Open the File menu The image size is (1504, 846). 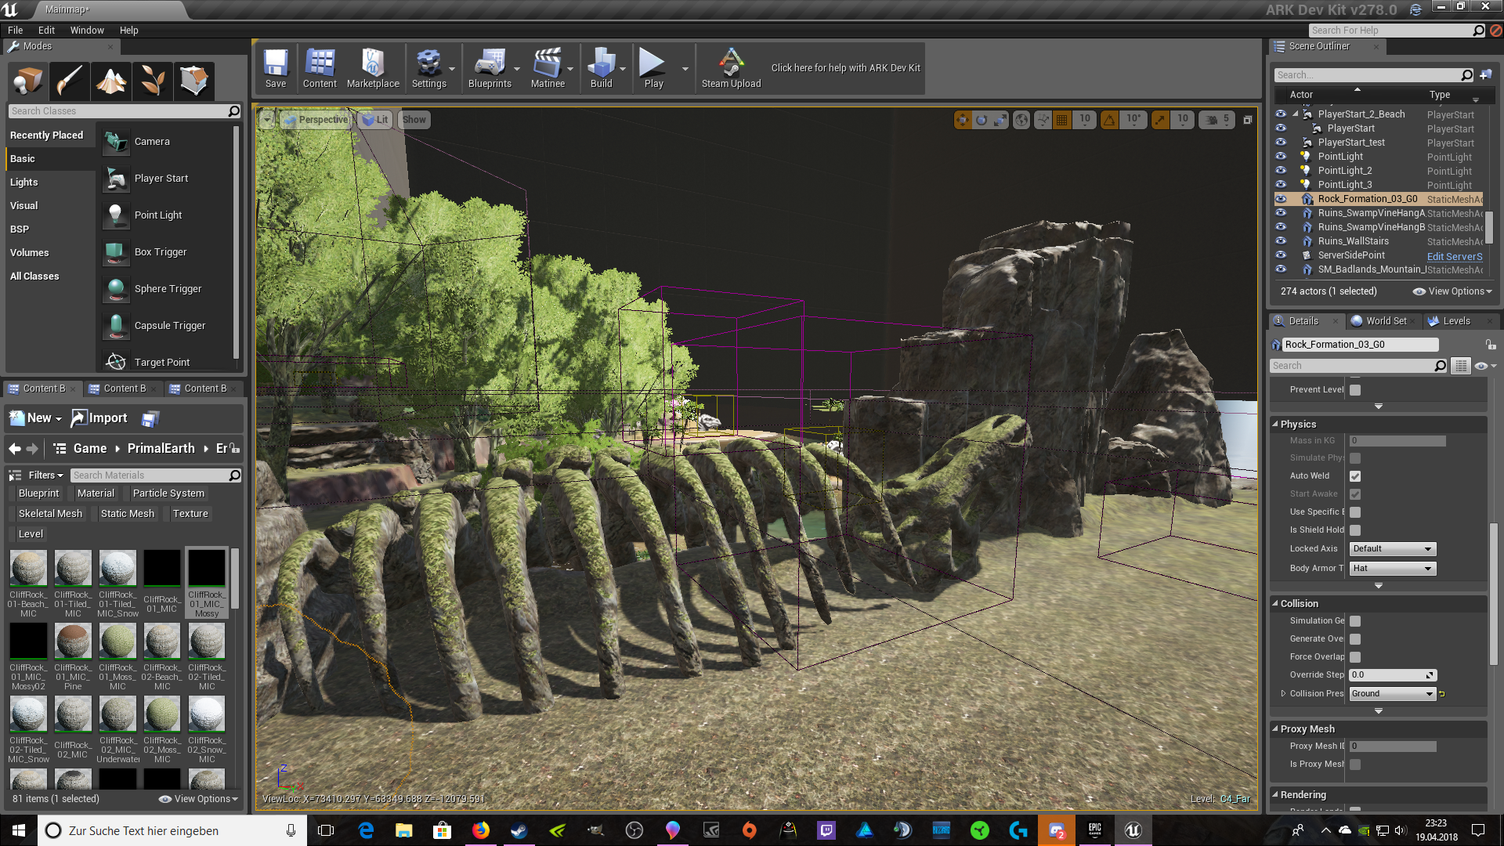click(x=15, y=31)
